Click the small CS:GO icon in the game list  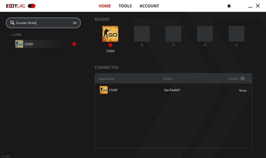pos(19,44)
